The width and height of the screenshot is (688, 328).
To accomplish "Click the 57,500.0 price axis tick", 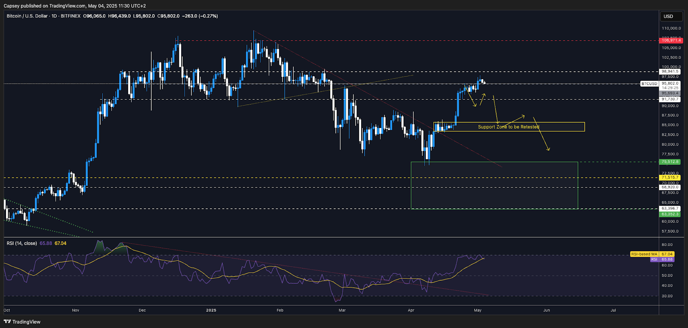I will [671, 231].
